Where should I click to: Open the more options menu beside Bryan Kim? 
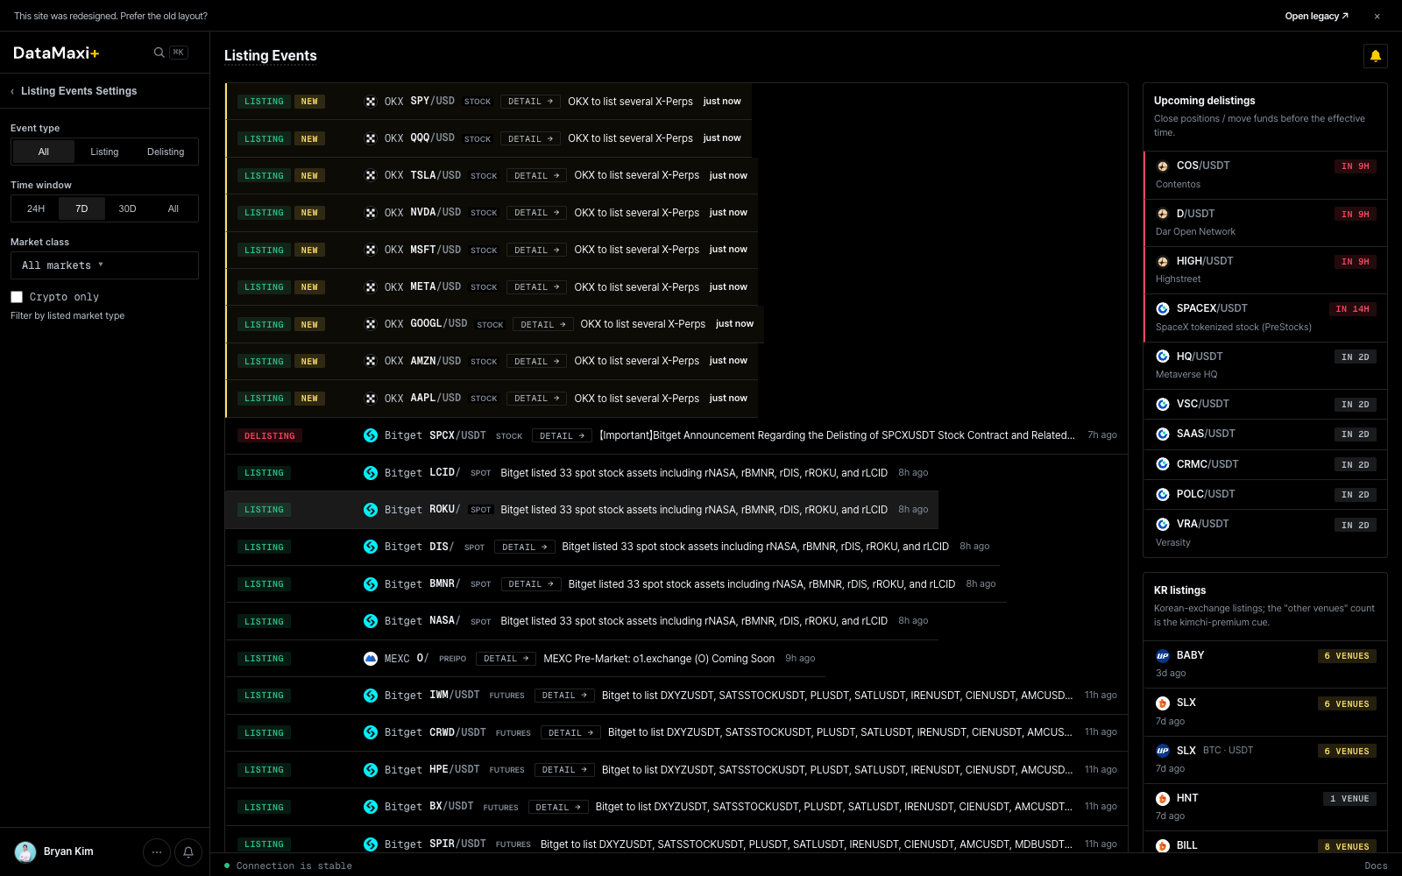[157, 851]
